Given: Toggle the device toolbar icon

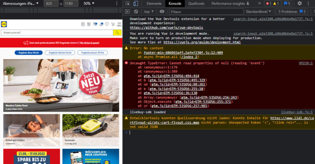Looking at the screenshot, I should 136,3.
